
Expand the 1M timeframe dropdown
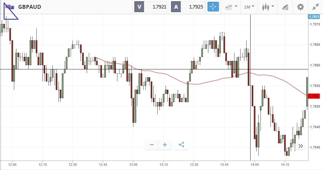249,7
